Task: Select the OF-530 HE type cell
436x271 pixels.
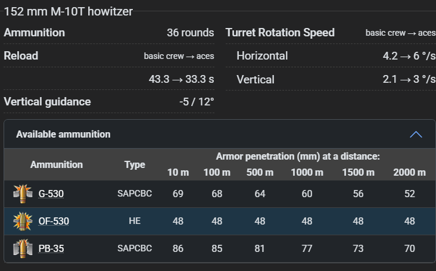Action: pyautogui.click(x=135, y=222)
